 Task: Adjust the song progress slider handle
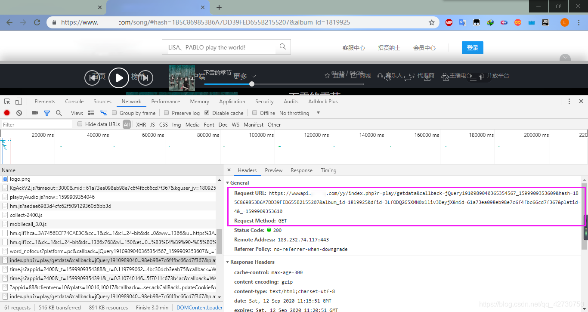pyautogui.click(x=252, y=84)
